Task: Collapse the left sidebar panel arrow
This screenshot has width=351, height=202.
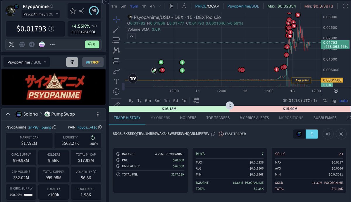Action: [x=106, y=1]
